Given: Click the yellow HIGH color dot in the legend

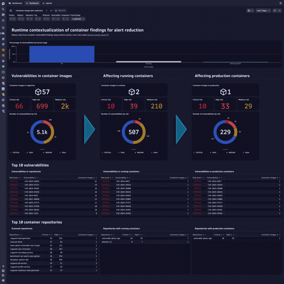Looking at the screenshot, I should pyautogui.click(x=27, y=152).
